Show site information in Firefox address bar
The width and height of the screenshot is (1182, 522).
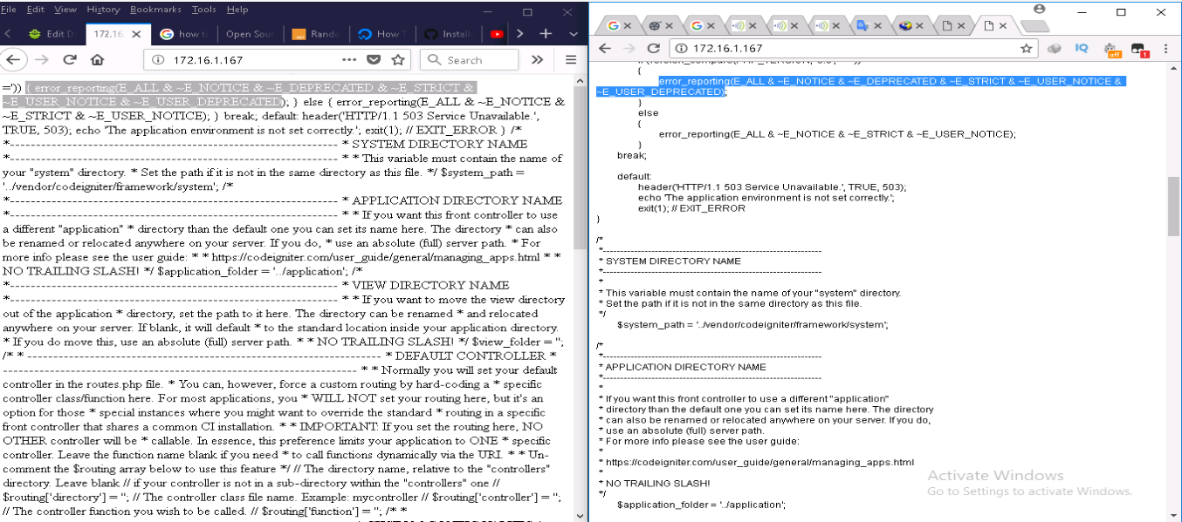tap(159, 60)
